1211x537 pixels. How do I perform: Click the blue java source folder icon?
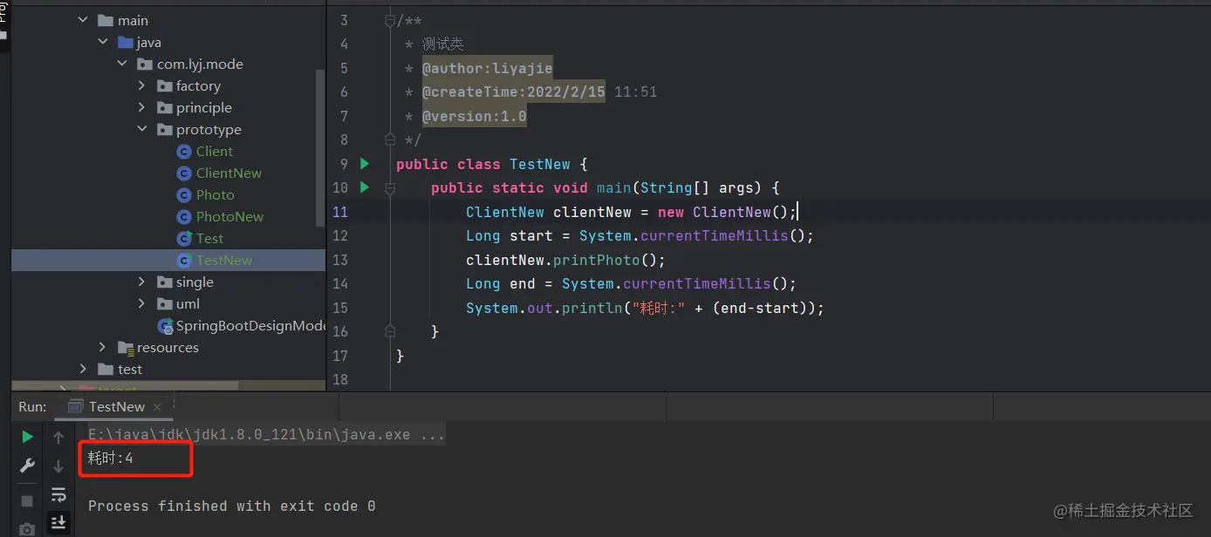[126, 43]
